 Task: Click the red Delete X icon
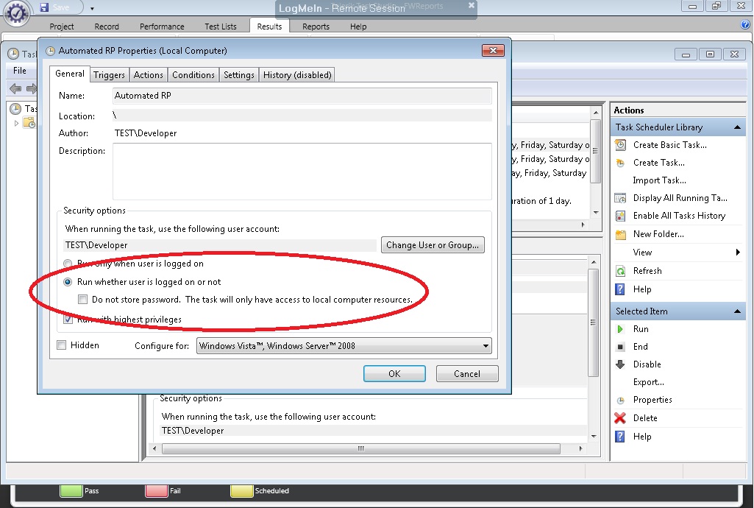620,418
